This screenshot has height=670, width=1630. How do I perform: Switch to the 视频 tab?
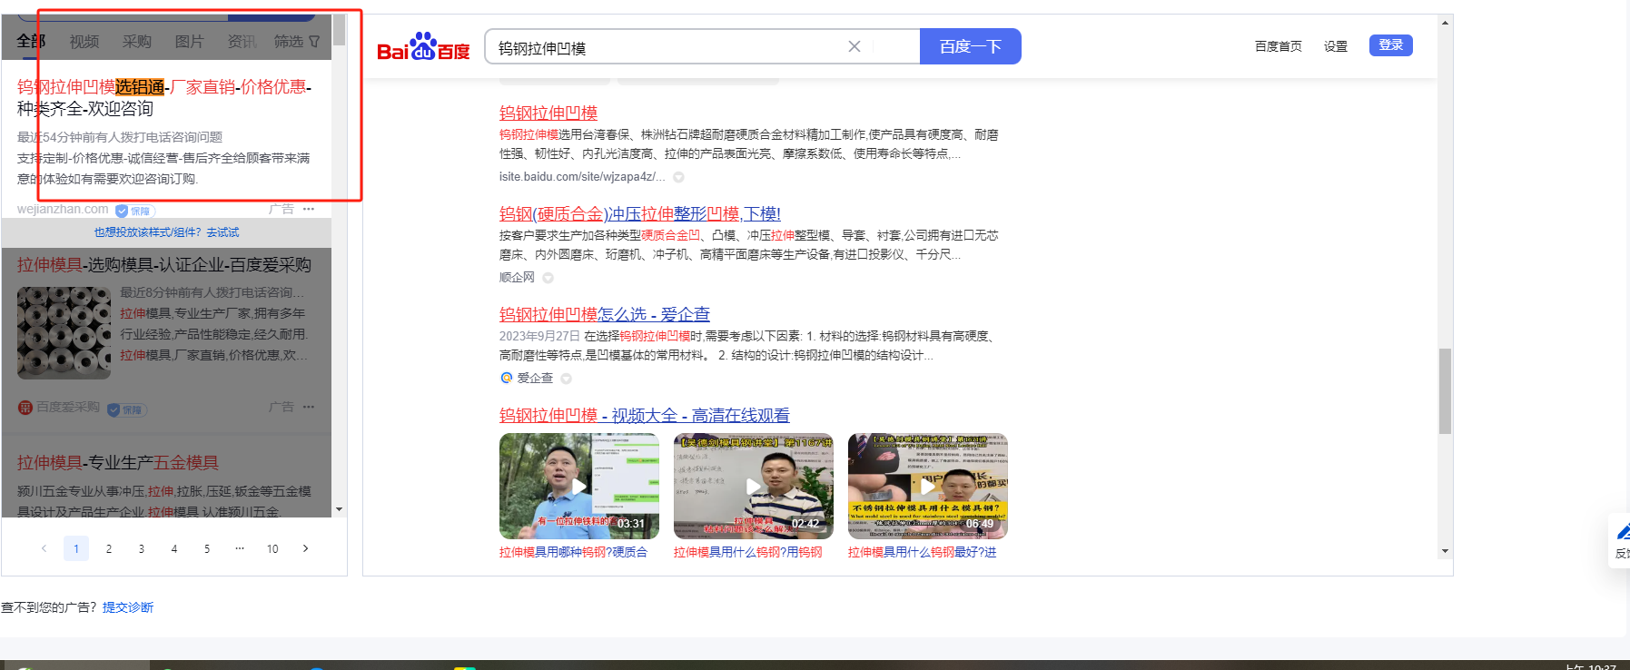coord(84,42)
